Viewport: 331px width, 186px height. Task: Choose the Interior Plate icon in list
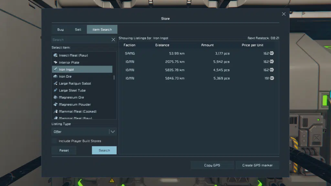point(56,62)
